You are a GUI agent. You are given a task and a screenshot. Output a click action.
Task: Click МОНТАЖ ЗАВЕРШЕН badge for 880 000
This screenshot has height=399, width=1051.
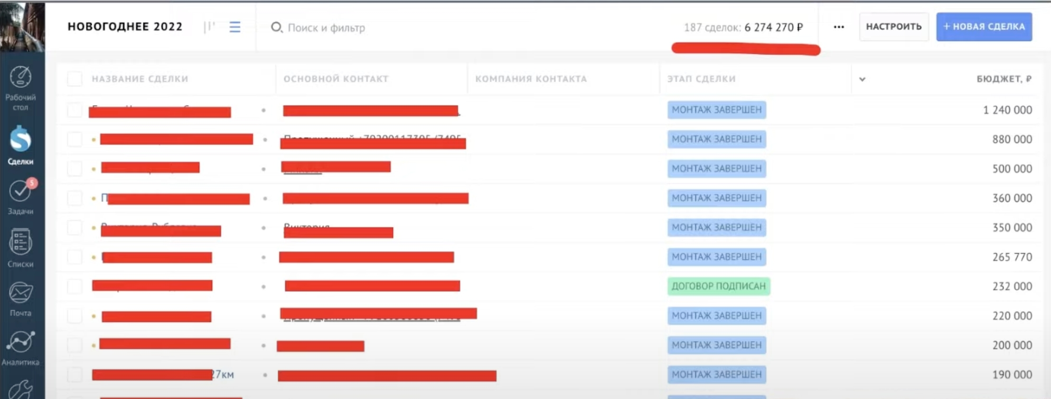click(717, 139)
